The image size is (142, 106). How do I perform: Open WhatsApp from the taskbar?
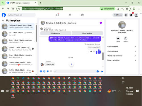[x=18, y=78]
